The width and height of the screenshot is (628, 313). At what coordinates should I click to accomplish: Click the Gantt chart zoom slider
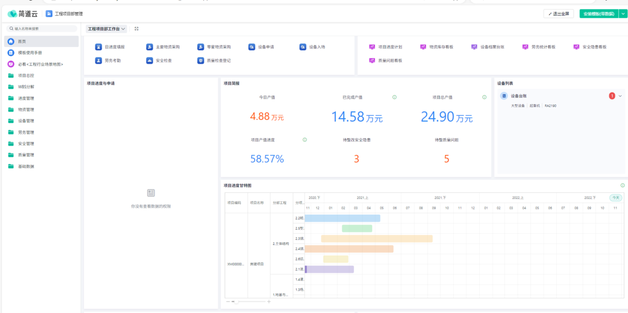point(237,302)
